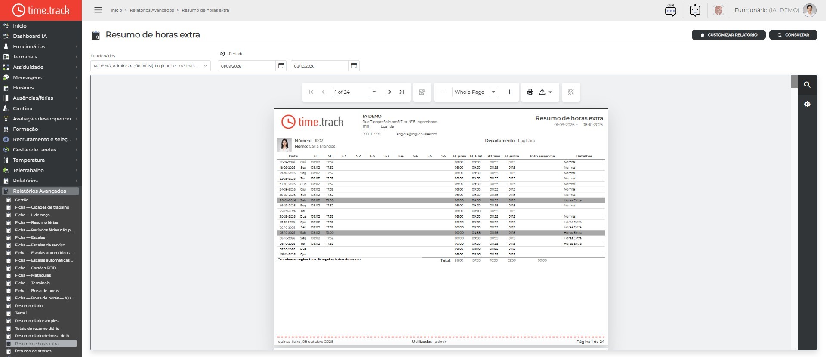Zoom in the report view
The image size is (826, 357).
click(x=510, y=92)
